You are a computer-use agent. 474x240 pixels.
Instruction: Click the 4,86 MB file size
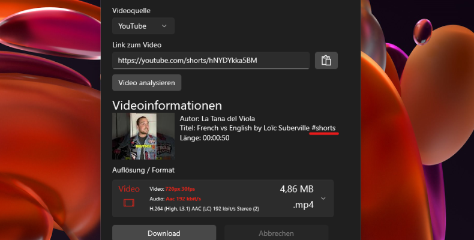296,189
